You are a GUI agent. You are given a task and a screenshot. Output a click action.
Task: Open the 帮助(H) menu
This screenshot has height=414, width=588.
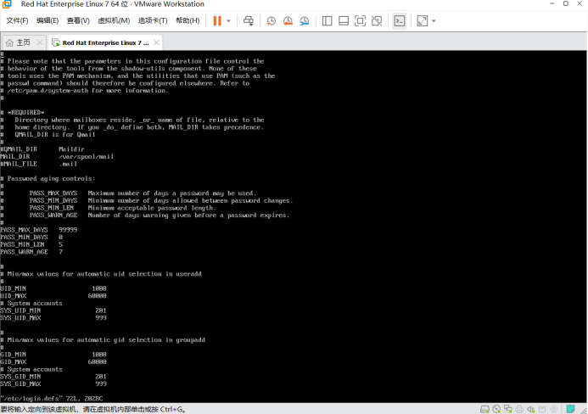(x=188, y=20)
